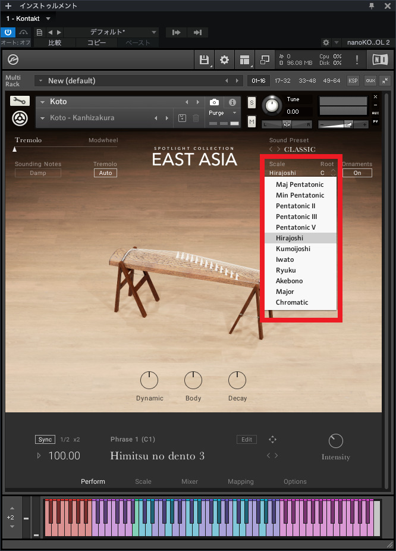Toggle the Tremolo Auto button
This screenshot has width=396, height=551.
point(105,173)
